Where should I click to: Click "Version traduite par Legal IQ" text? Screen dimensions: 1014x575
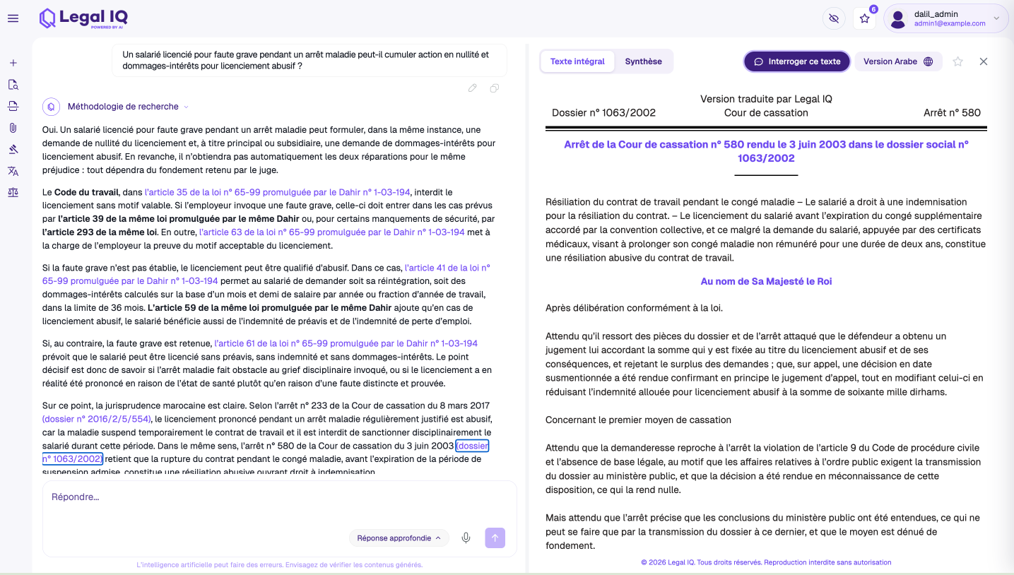(766, 100)
